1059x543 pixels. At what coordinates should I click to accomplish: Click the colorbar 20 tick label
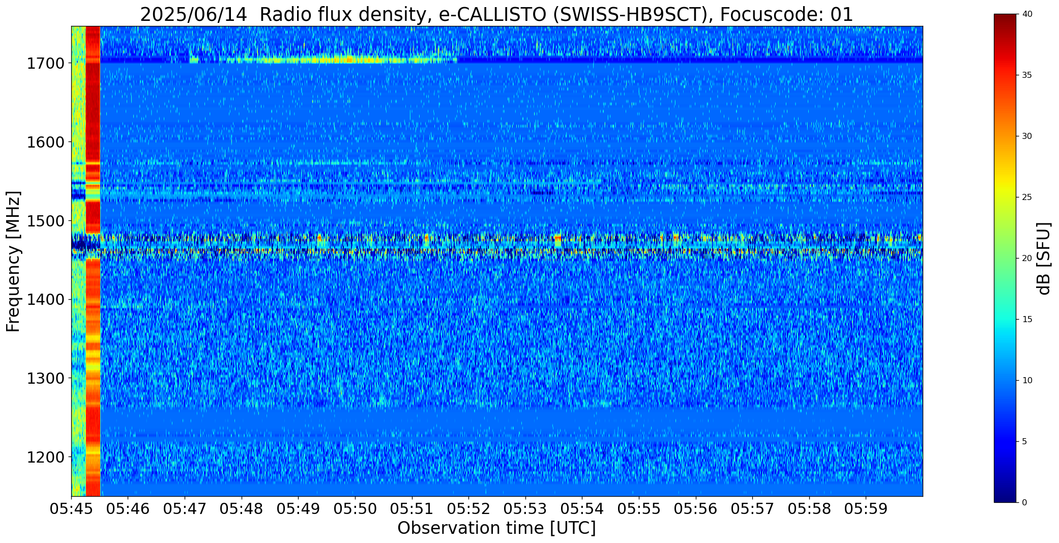point(1027,259)
